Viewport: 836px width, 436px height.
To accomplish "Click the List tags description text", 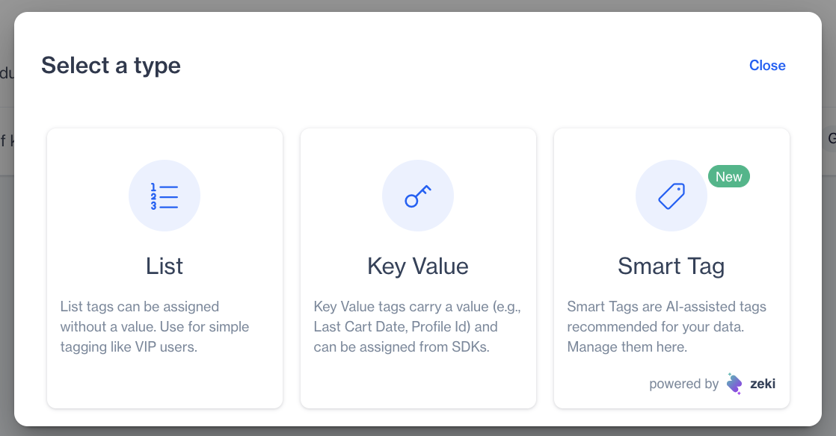I will [x=155, y=326].
